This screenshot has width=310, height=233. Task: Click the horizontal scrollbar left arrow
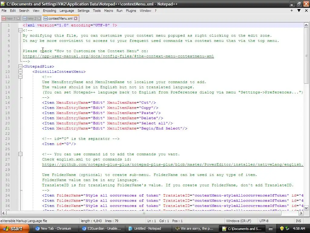pyautogui.click(x=4, y=213)
